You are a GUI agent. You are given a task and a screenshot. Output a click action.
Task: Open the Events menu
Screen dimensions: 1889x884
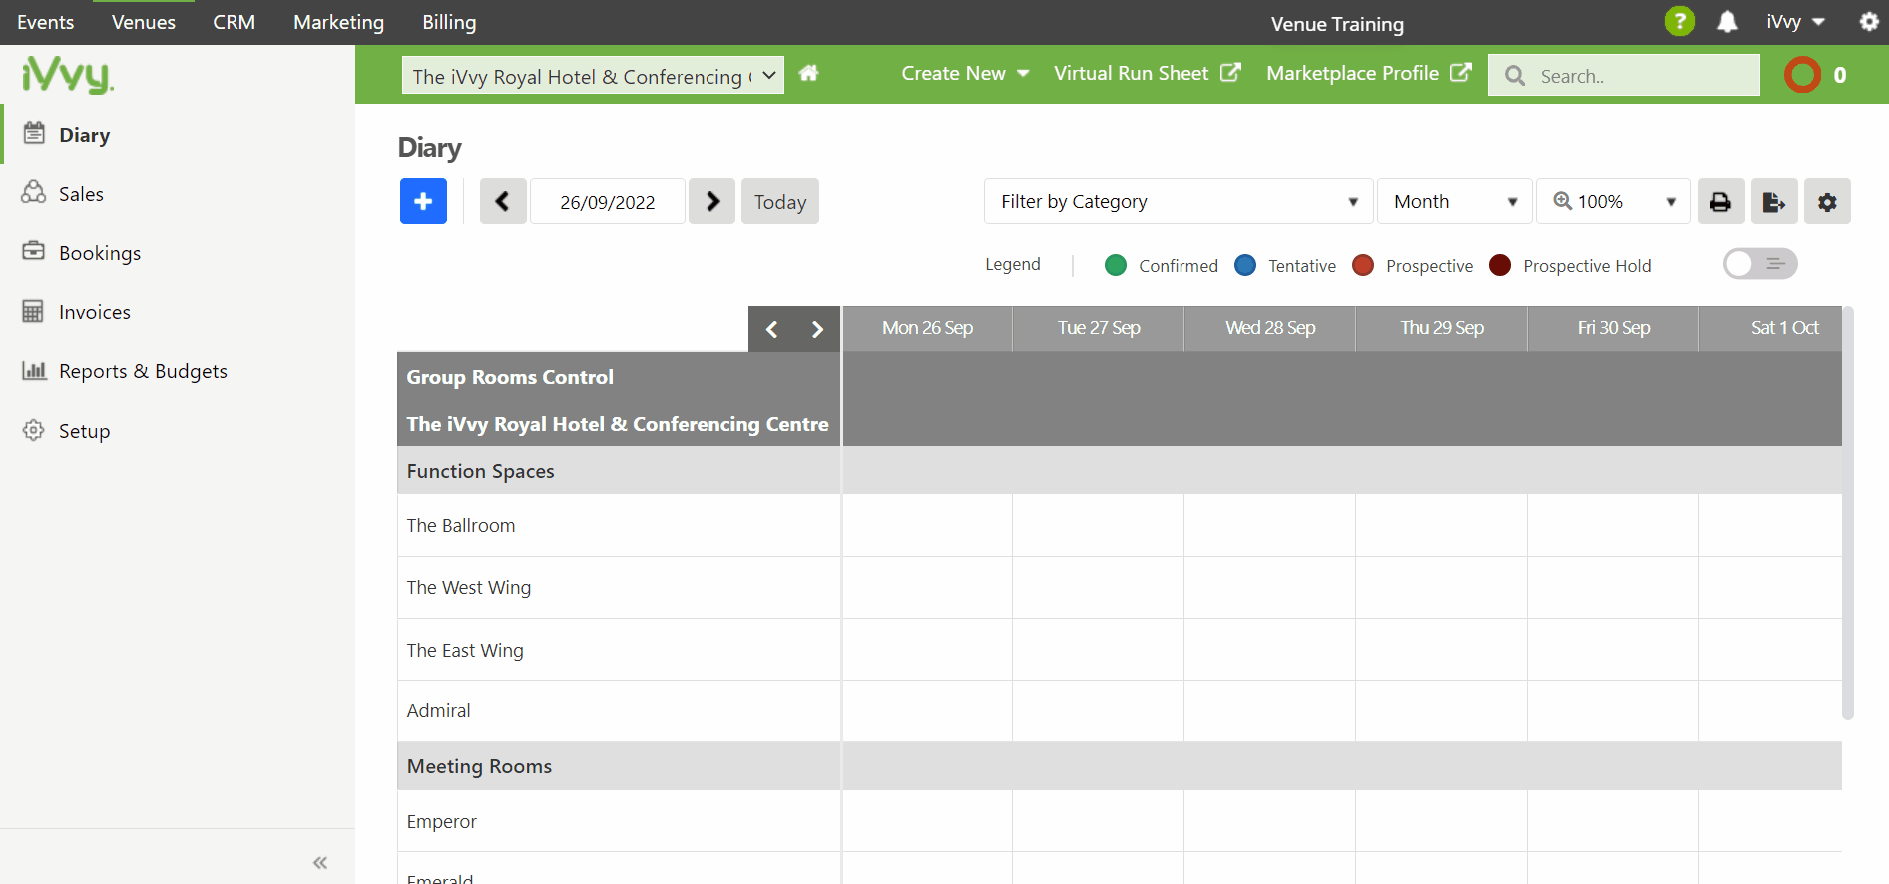click(45, 22)
